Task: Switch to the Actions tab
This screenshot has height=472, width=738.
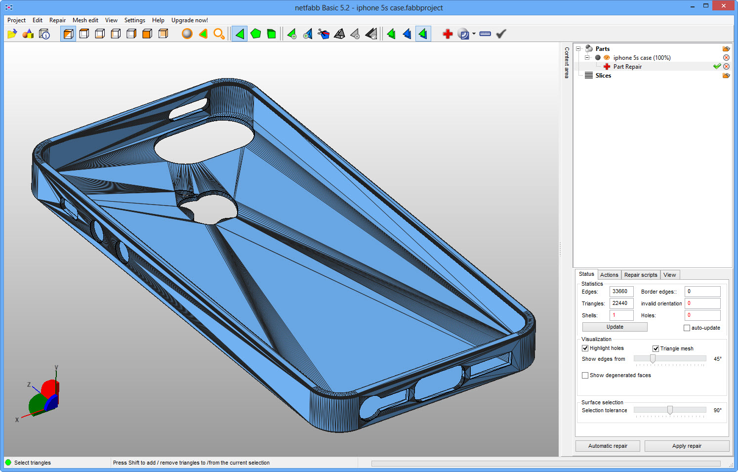Action: click(609, 275)
